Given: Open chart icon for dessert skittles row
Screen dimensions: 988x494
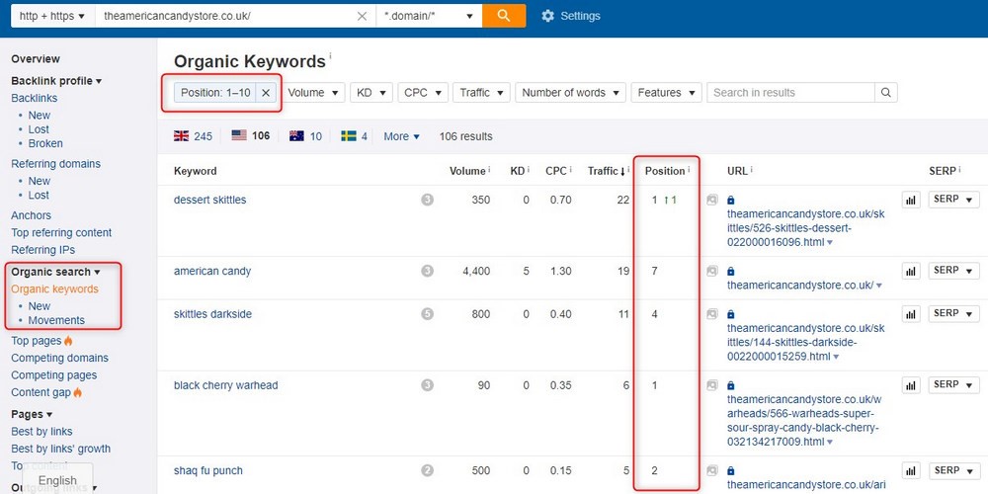Looking at the screenshot, I should coord(910,200).
